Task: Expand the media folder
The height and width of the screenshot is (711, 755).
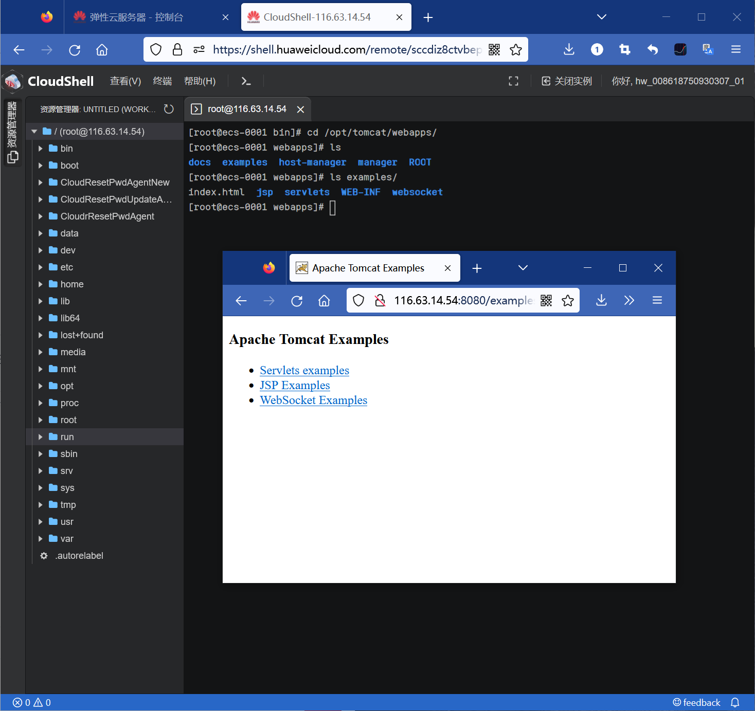Action: [40, 352]
